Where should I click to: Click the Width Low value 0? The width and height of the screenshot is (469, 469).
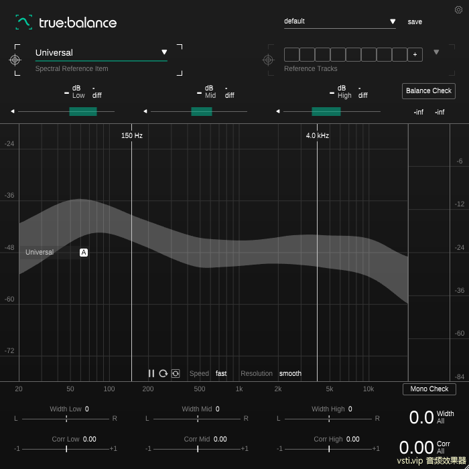coord(86,409)
